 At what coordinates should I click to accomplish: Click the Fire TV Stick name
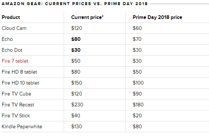pos(16,116)
